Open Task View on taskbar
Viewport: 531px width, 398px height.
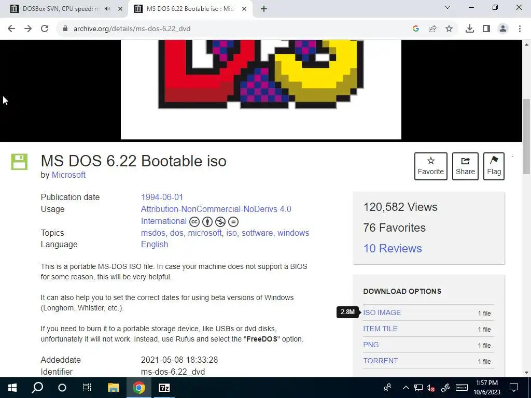[x=87, y=388]
